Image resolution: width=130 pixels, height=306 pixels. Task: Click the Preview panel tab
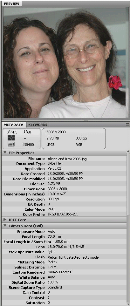click(x=11, y=3)
